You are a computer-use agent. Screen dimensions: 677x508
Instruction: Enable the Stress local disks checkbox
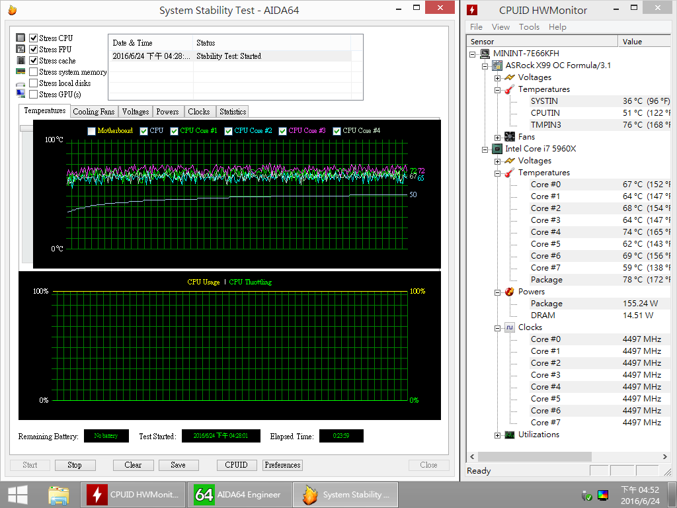pos(33,83)
